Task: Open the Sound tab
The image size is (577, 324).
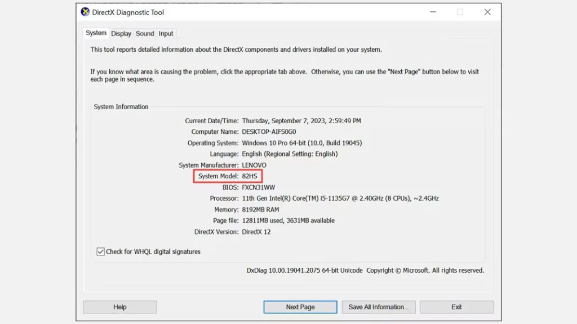Action: tap(145, 33)
